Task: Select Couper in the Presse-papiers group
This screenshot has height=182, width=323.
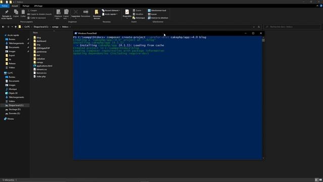Action: [32, 10]
